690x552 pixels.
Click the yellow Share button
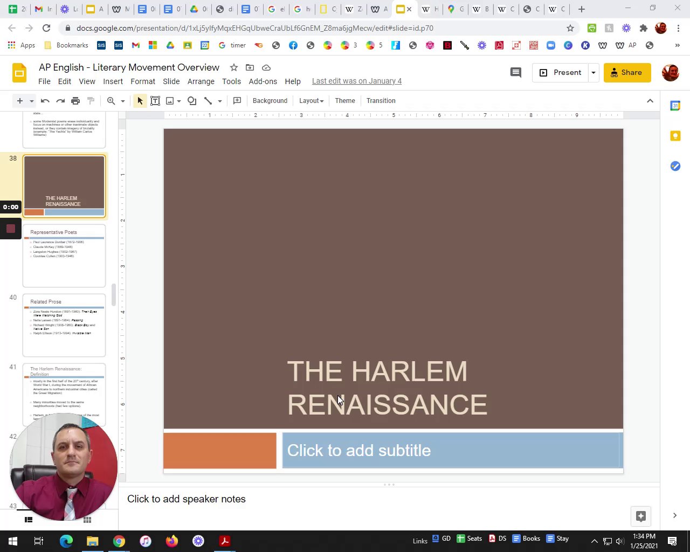tap(627, 72)
